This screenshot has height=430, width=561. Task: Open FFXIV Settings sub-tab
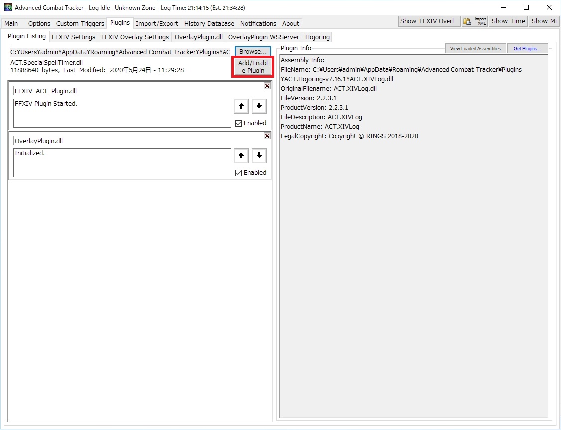(x=73, y=37)
